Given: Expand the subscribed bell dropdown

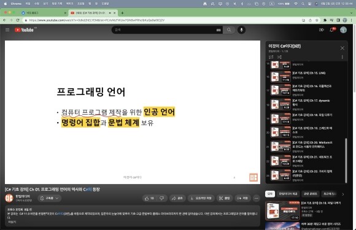Looking at the screenshot, I should (49, 198).
